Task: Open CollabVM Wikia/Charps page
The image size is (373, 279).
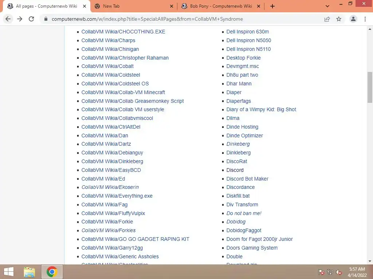Action: [x=108, y=40]
